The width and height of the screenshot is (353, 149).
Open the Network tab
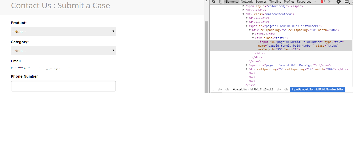(247, 2)
